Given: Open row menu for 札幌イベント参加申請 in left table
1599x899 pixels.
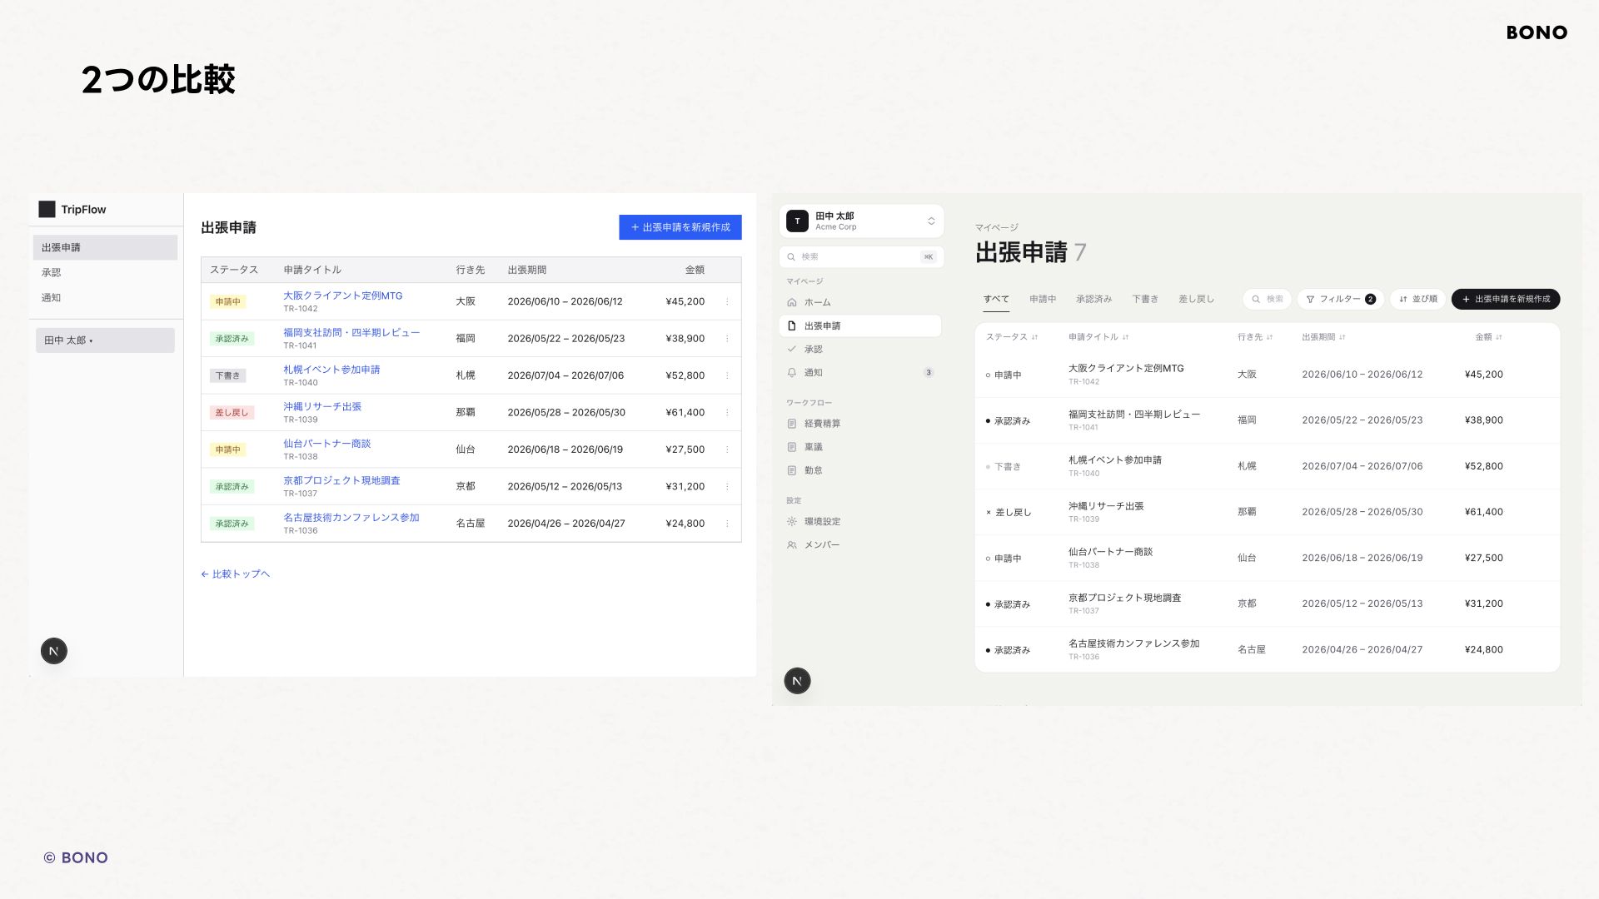Looking at the screenshot, I should [727, 375].
